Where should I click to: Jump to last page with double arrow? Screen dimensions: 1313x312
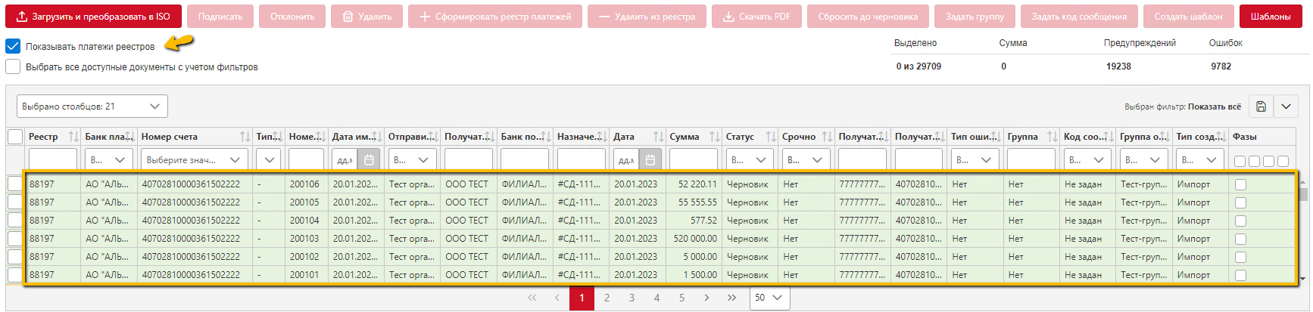point(731,298)
